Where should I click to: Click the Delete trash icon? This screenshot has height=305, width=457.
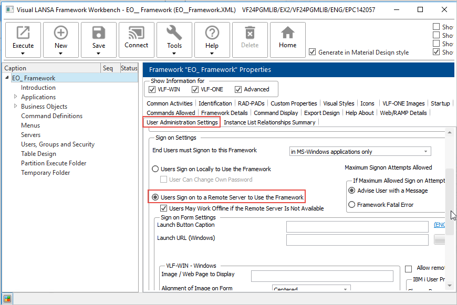(250, 33)
